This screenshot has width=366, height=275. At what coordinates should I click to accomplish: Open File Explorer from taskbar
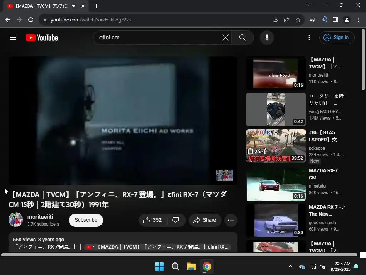(191, 266)
